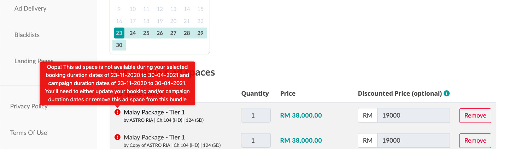Open the Privacy Policy link

pyautogui.click(x=29, y=106)
